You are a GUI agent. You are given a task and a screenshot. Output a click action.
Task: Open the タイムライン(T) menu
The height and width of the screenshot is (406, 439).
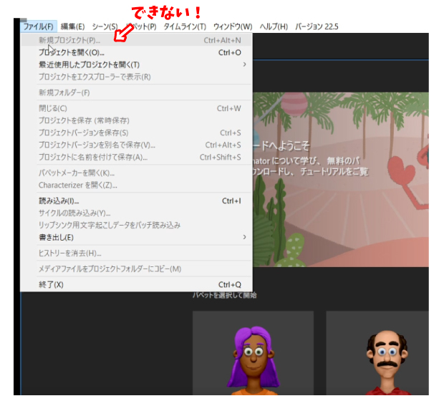point(185,26)
